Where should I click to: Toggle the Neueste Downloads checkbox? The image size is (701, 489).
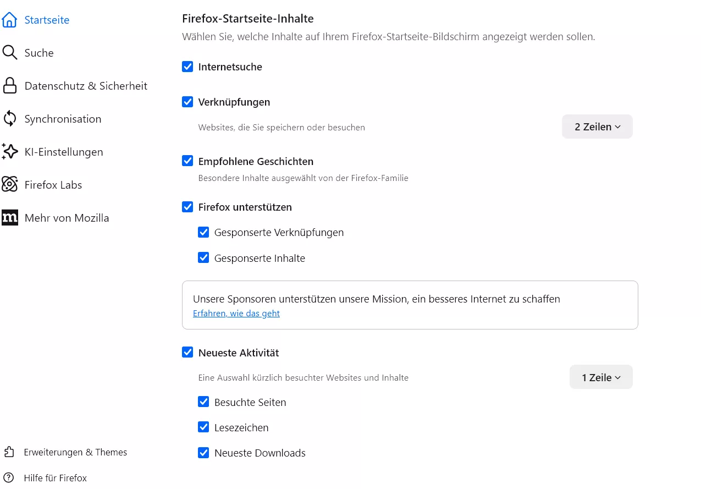pyautogui.click(x=203, y=453)
